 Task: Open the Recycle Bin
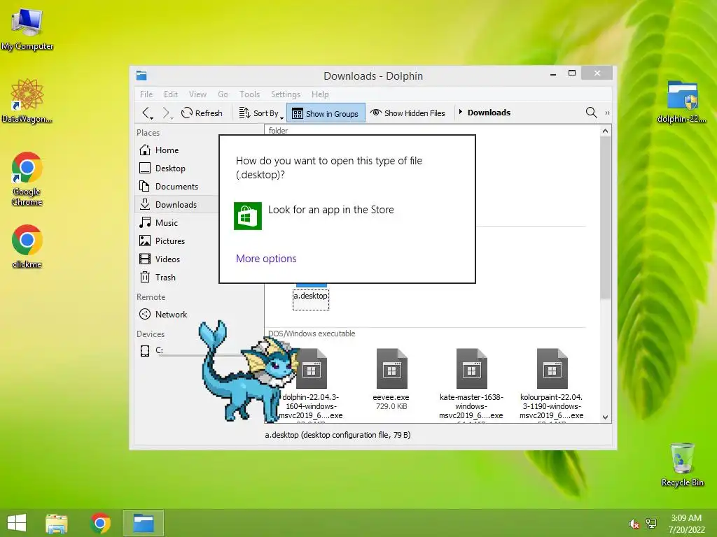(x=682, y=464)
